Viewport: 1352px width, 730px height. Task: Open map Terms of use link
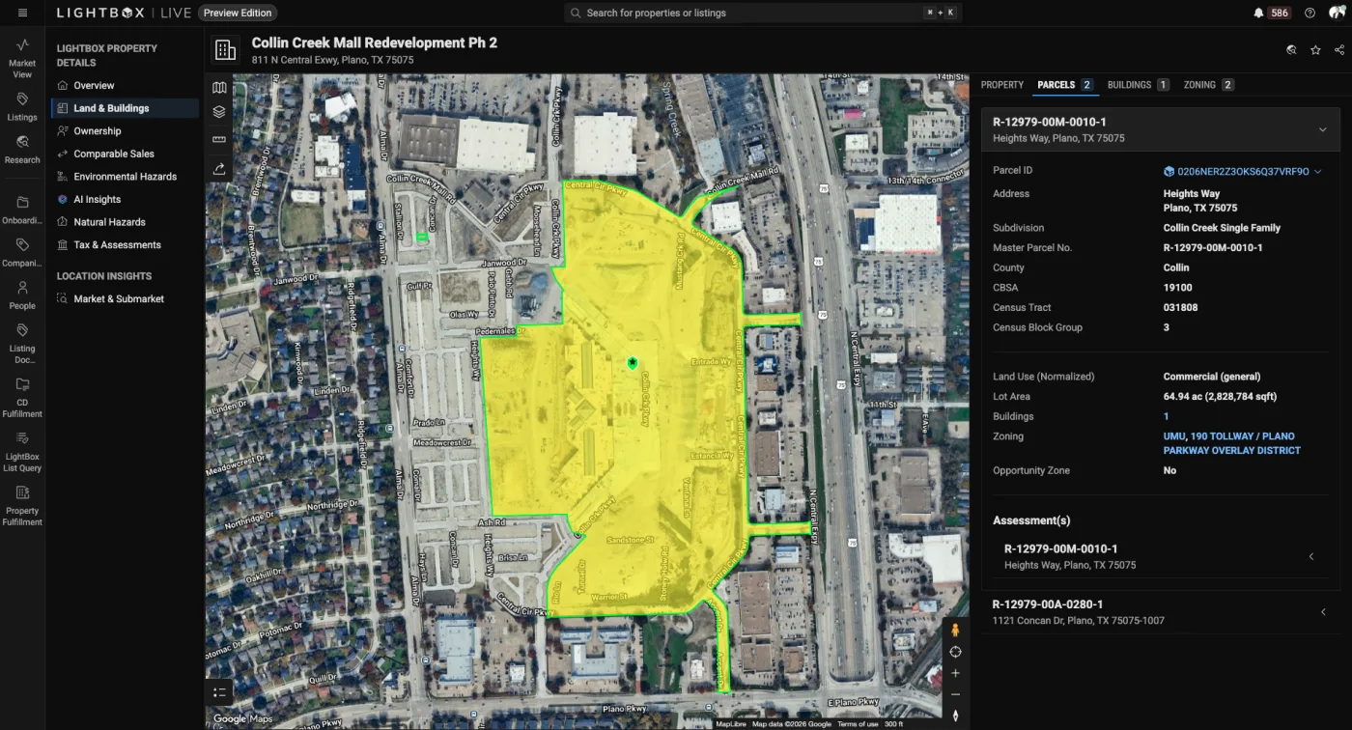858,724
